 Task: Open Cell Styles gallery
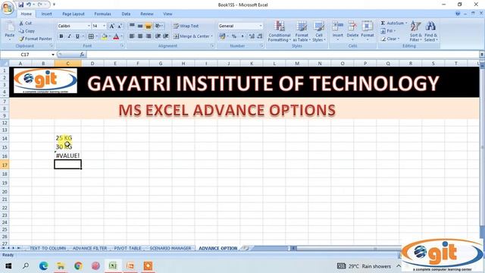point(319,31)
